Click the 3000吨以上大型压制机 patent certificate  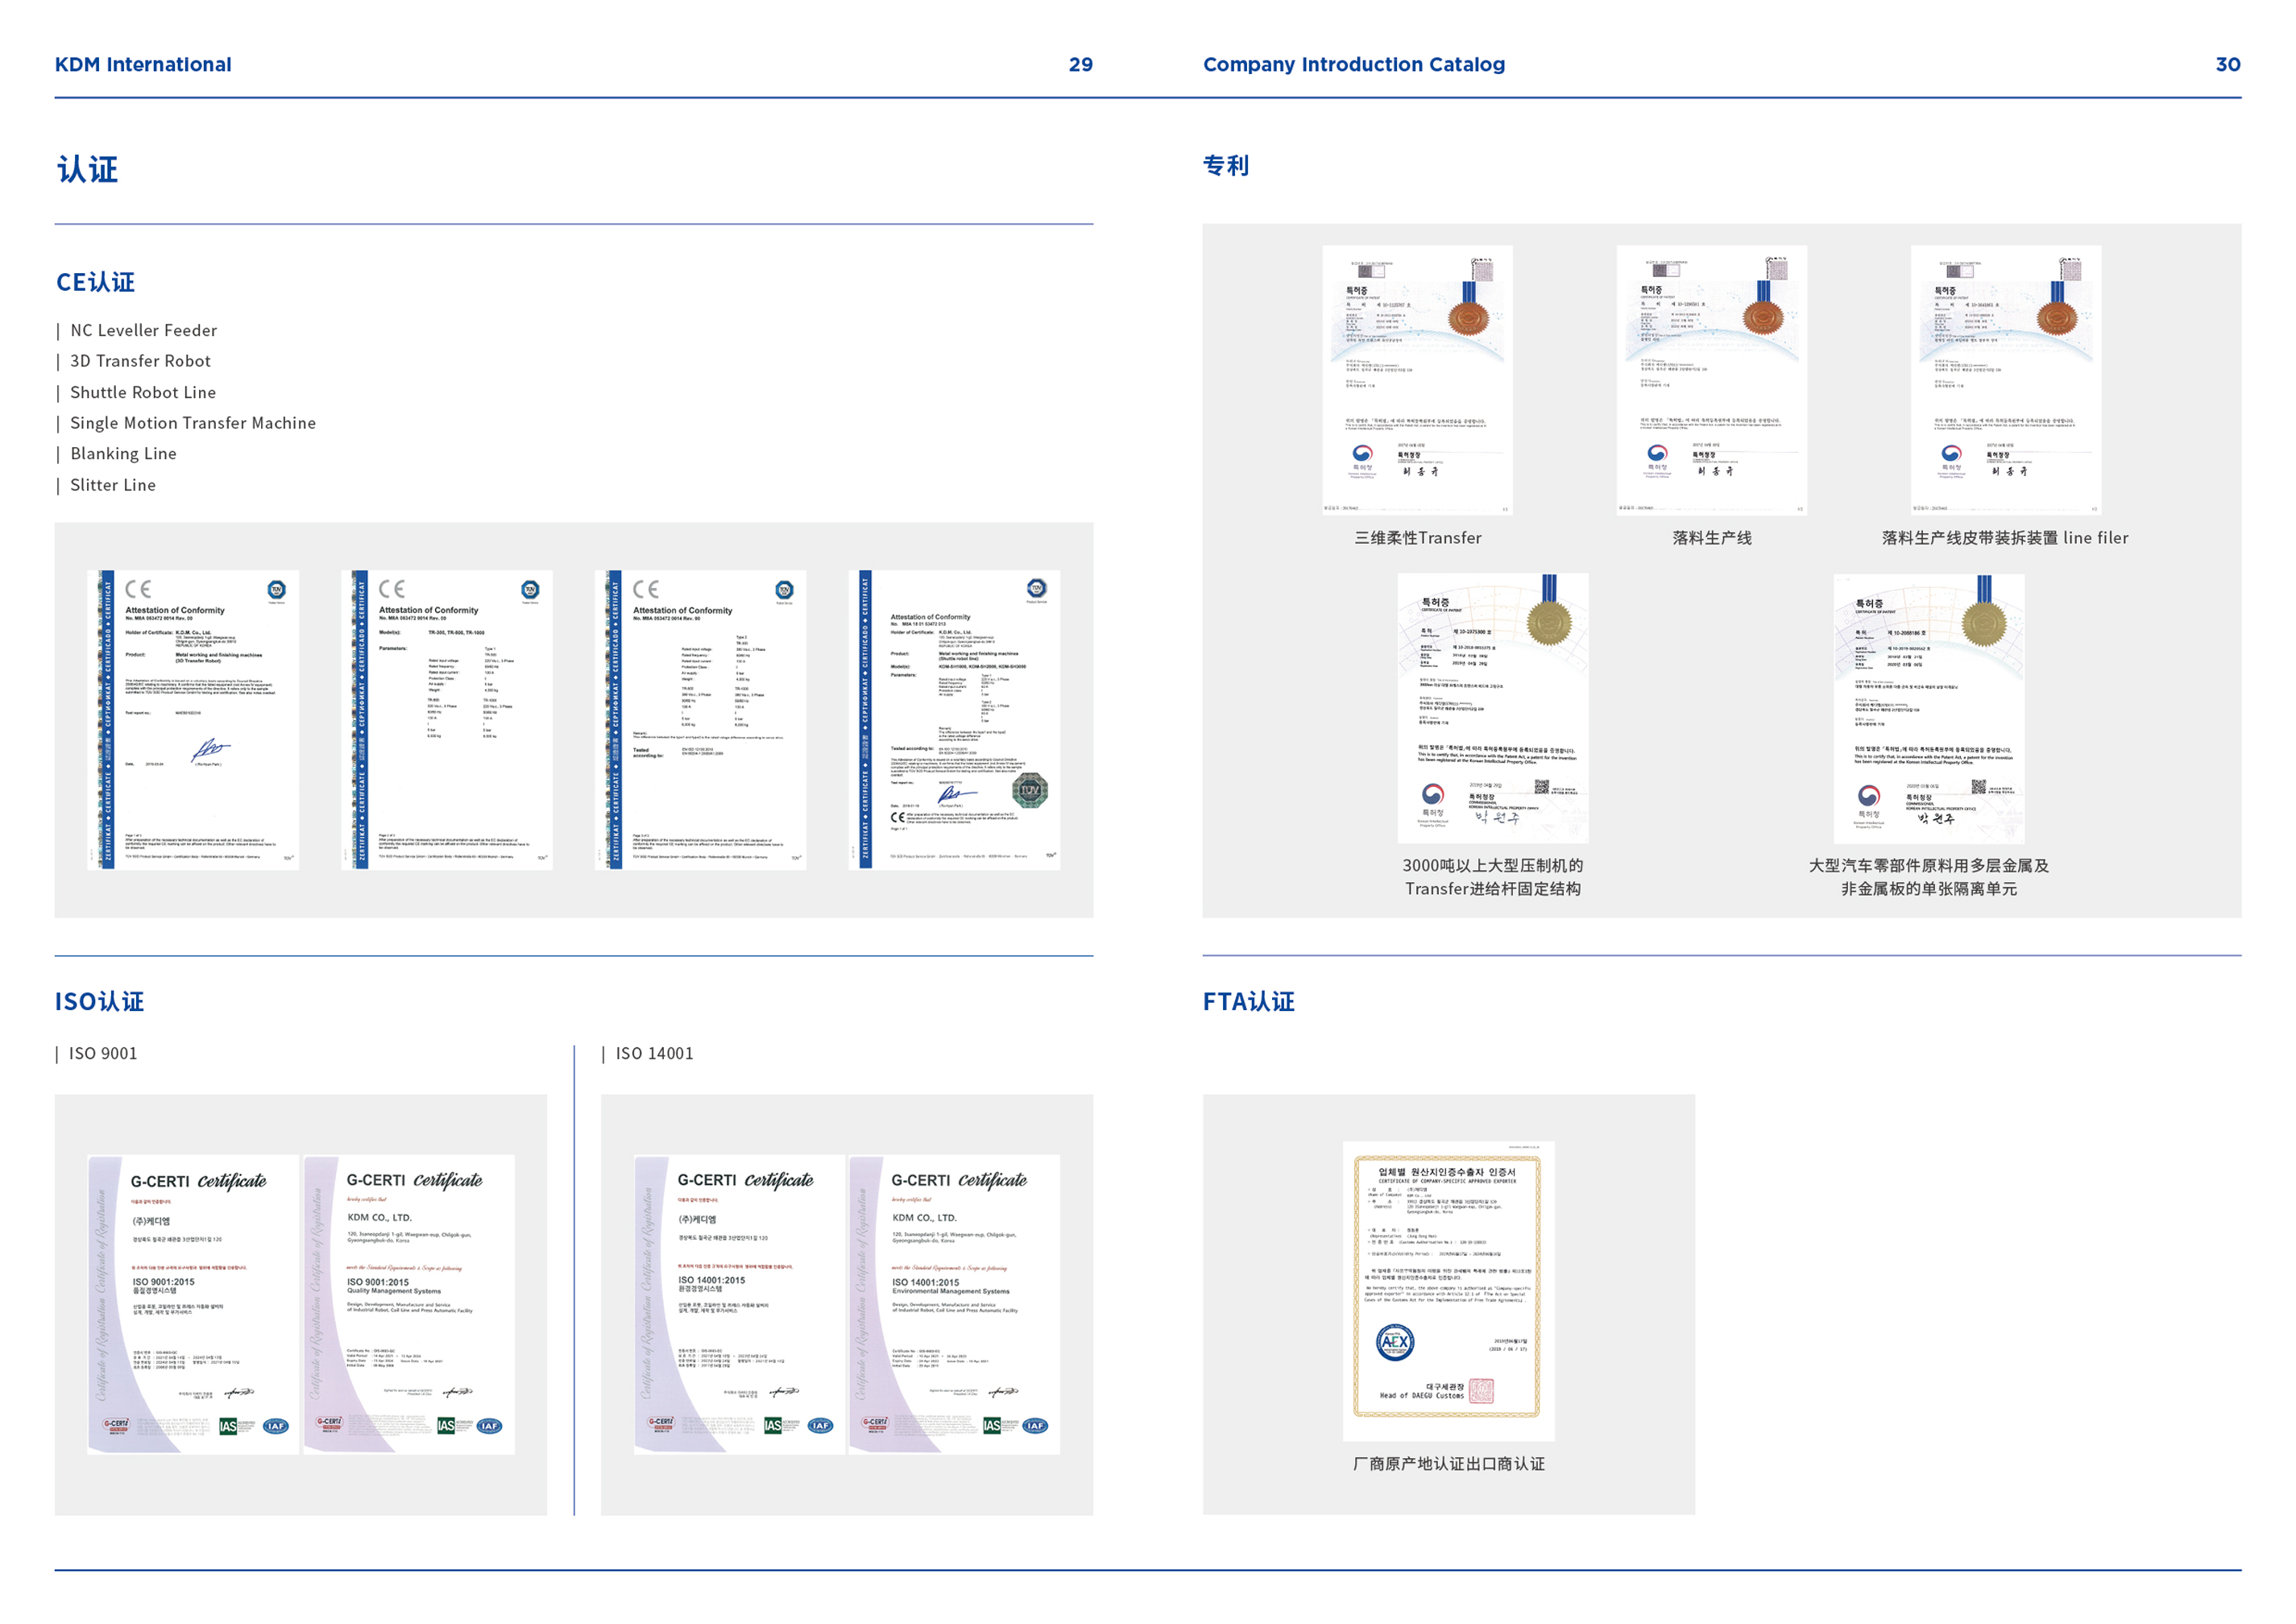coord(1492,708)
